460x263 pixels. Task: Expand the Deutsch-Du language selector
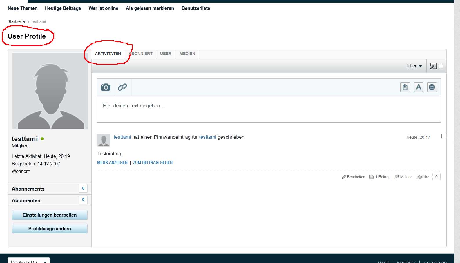(28, 261)
